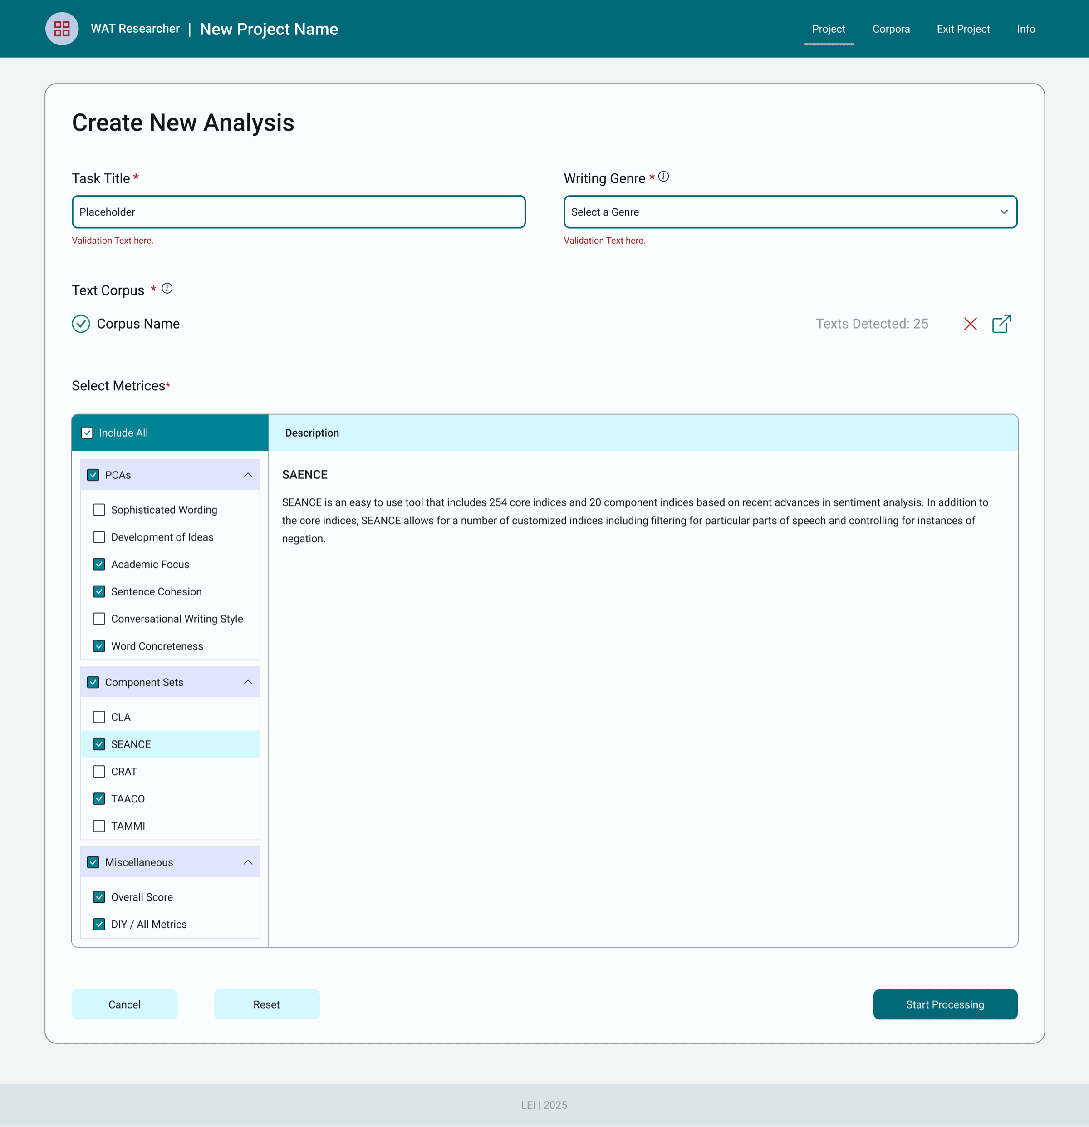Uncheck Overall Score
The height and width of the screenshot is (1127, 1089).
(x=99, y=897)
